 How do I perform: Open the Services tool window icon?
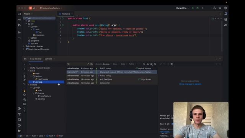(19, 108)
